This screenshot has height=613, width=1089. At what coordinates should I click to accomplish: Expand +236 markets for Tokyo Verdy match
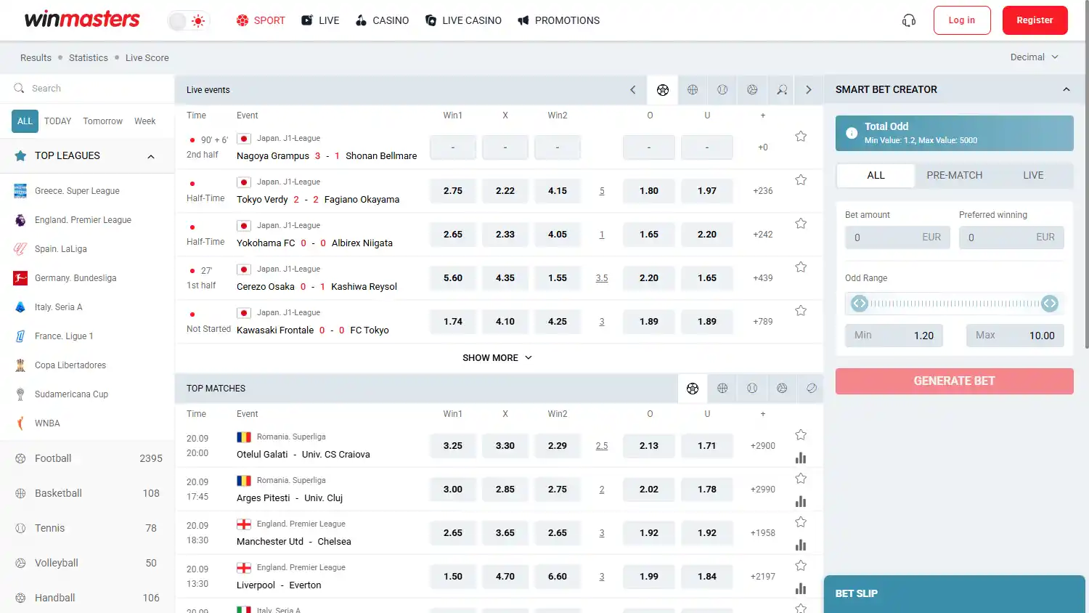click(763, 191)
